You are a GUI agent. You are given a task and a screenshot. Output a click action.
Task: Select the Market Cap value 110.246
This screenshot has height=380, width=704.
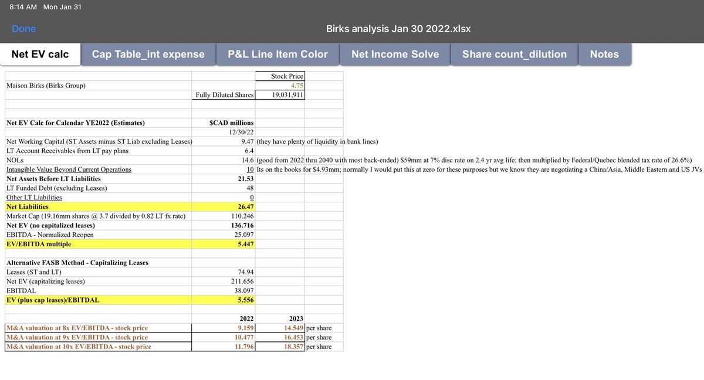[x=224, y=216]
